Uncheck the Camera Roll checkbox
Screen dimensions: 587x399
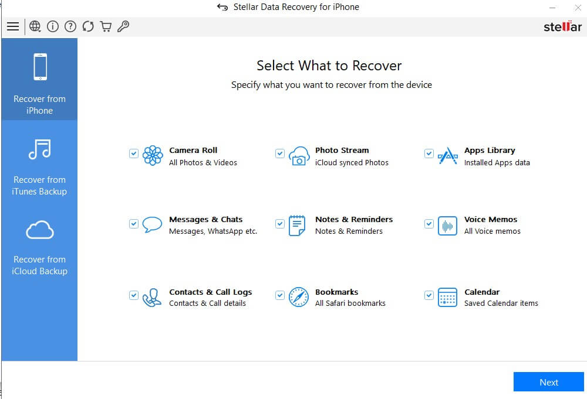[133, 154]
